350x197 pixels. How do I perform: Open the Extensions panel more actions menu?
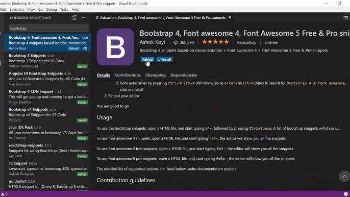click(84, 18)
